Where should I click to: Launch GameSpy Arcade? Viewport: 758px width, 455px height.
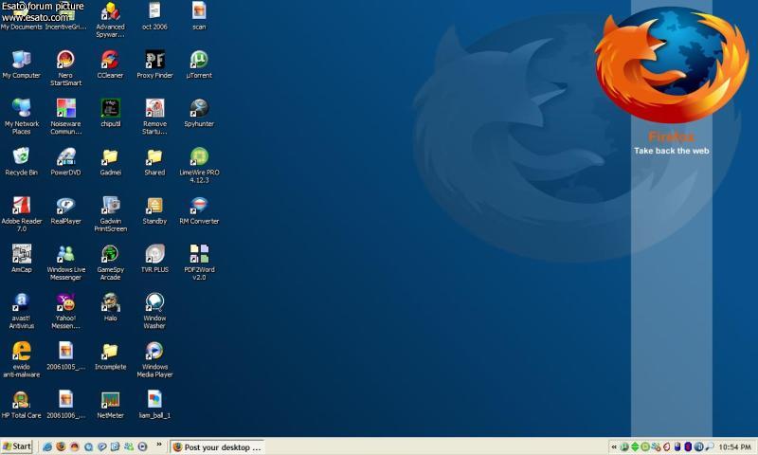click(110, 262)
